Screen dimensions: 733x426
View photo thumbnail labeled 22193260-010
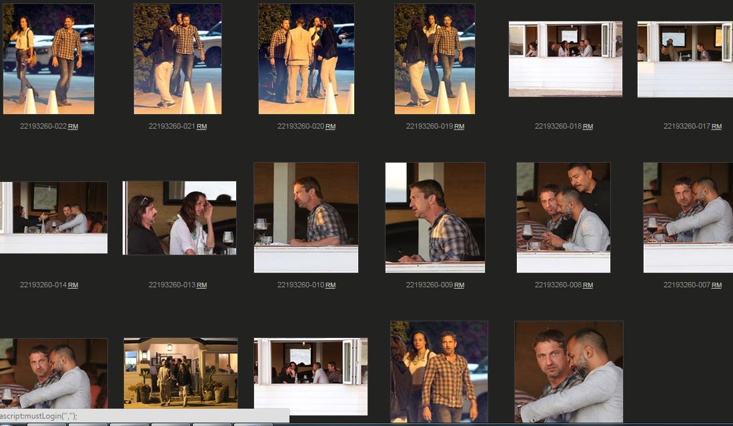coord(305,217)
